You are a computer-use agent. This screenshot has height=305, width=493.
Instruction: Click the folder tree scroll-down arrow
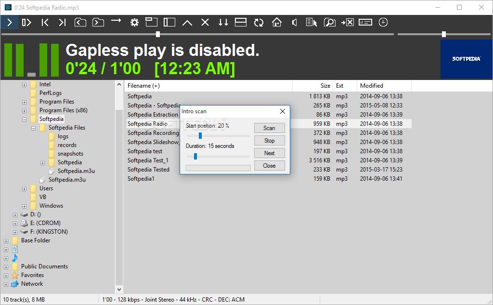(x=119, y=289)
